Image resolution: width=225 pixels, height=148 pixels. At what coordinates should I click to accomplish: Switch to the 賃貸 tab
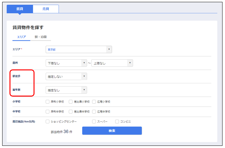(x=20, y=9)
